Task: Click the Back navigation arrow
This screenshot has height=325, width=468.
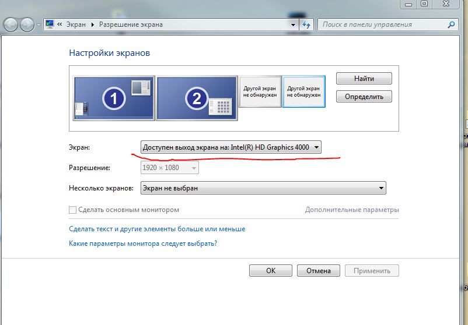Action: [x=11, y=25]
